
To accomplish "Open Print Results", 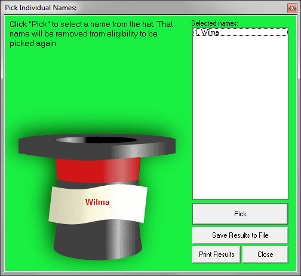I will point(216,254).
